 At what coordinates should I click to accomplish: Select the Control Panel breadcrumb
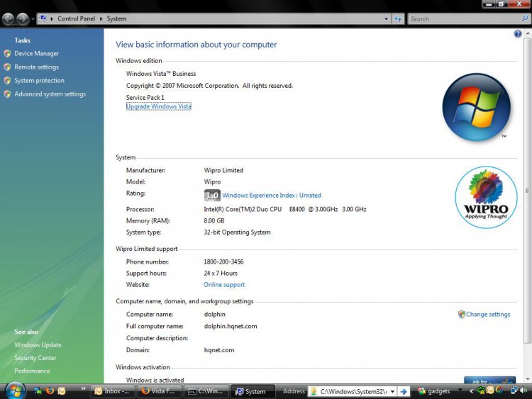(x=77, y=18)
